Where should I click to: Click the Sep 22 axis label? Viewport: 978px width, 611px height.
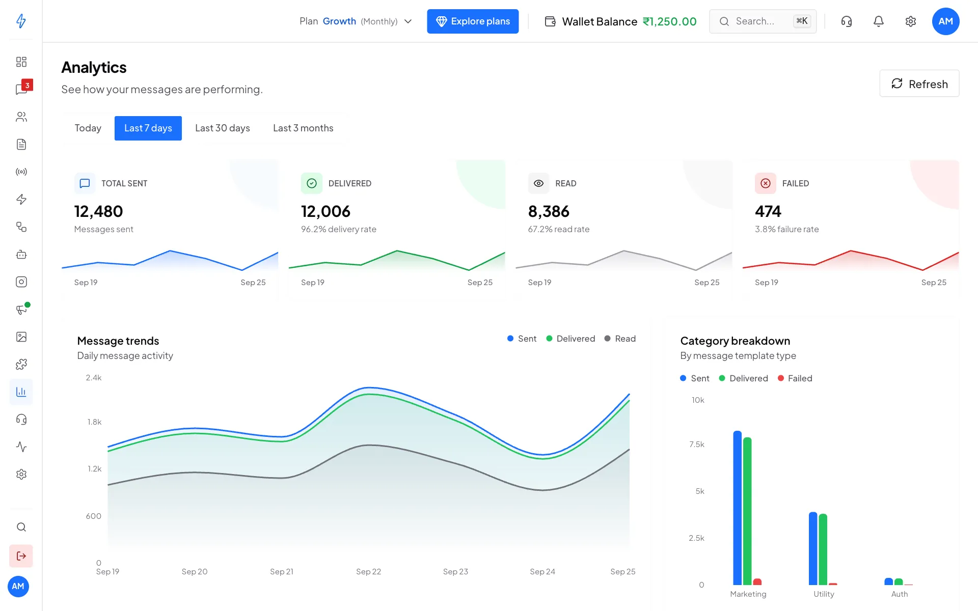click(x=368, y=572)
